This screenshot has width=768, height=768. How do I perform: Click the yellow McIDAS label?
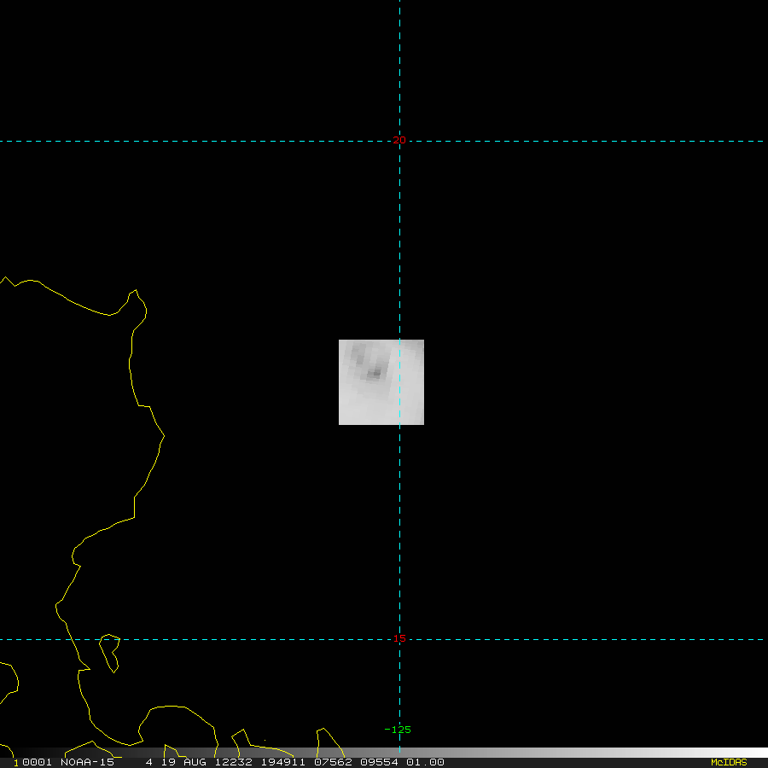coord(729,762)
